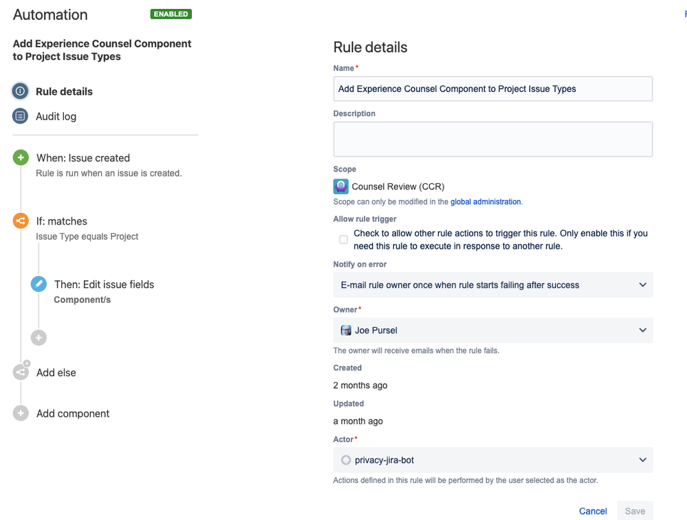Screen dimensions: 687x520
Task: Click the Cancel button
Action: pyautogui.click(x=593, y=511)
